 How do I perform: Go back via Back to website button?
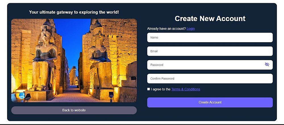(x=74, y=110)
